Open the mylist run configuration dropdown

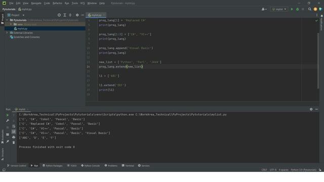point(279,9)
